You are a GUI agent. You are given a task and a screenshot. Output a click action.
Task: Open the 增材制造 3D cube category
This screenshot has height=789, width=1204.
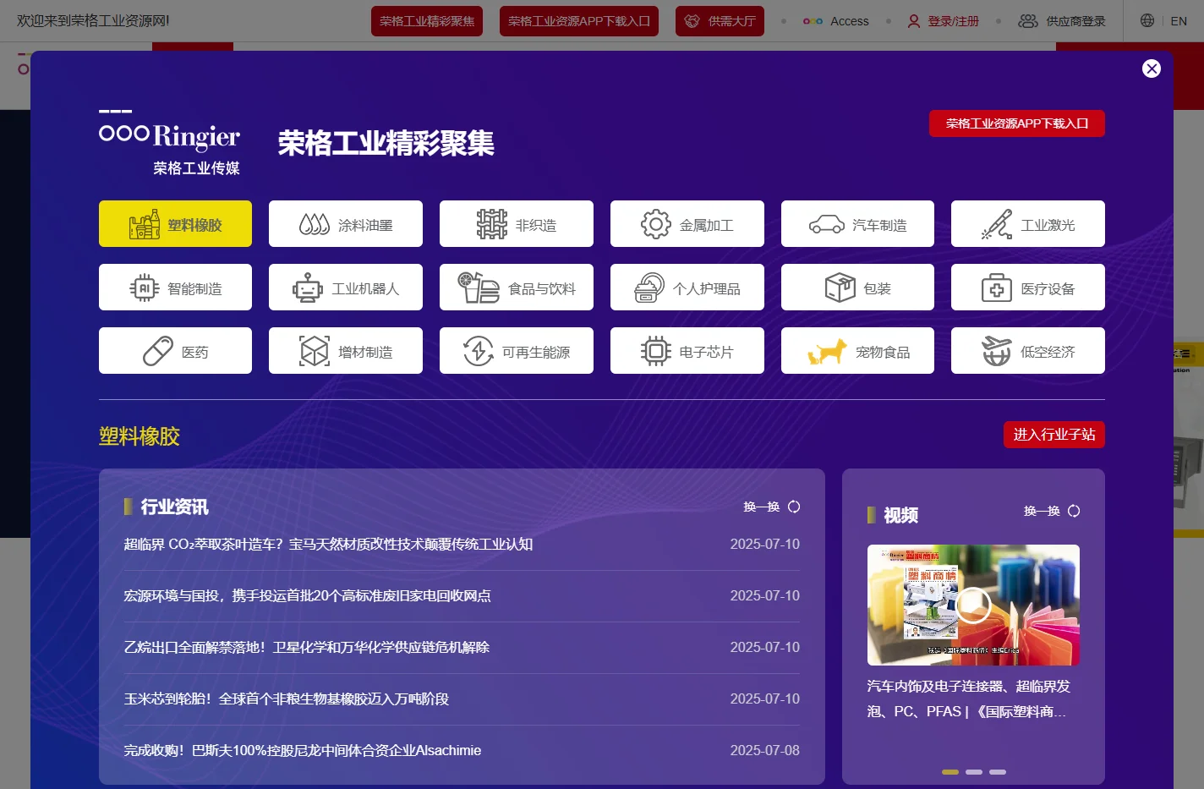[346, 351]
